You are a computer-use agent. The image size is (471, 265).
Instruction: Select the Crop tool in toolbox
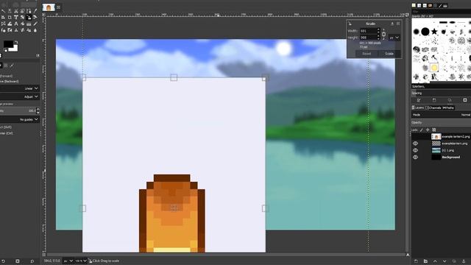point(10,17)
